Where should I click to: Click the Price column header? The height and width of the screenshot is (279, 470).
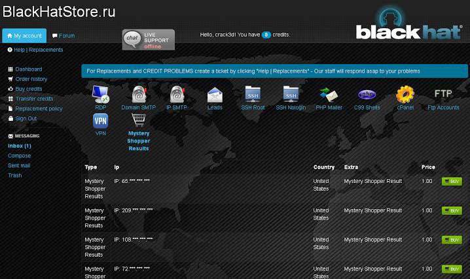(x=428, y=167)
